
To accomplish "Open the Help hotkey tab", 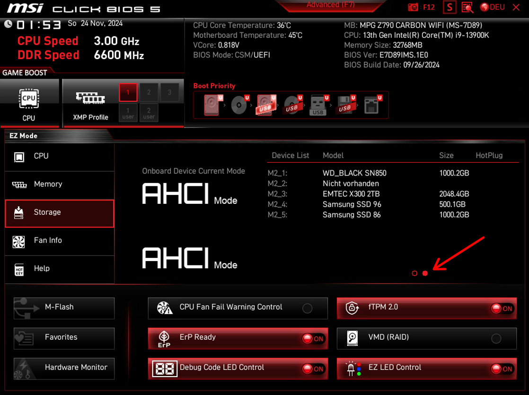I will coord(60,269).
